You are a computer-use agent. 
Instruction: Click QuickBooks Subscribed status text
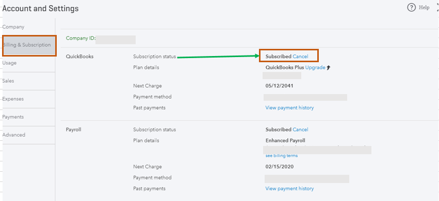click(x=278, y=57)
